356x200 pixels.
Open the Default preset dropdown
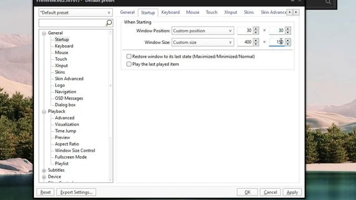tap(76, 13)
